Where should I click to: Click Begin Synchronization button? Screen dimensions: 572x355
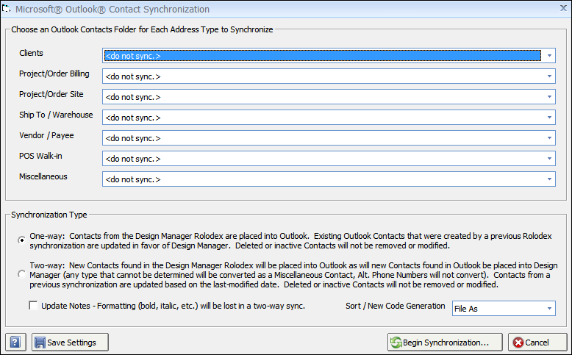tap(445, 343)
